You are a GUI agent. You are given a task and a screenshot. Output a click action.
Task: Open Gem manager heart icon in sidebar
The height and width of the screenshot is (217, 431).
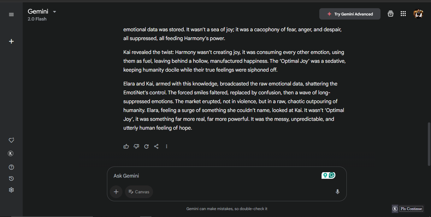[x=11, y=140]
